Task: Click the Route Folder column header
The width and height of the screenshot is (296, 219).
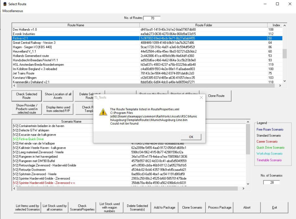Action: 204,25
